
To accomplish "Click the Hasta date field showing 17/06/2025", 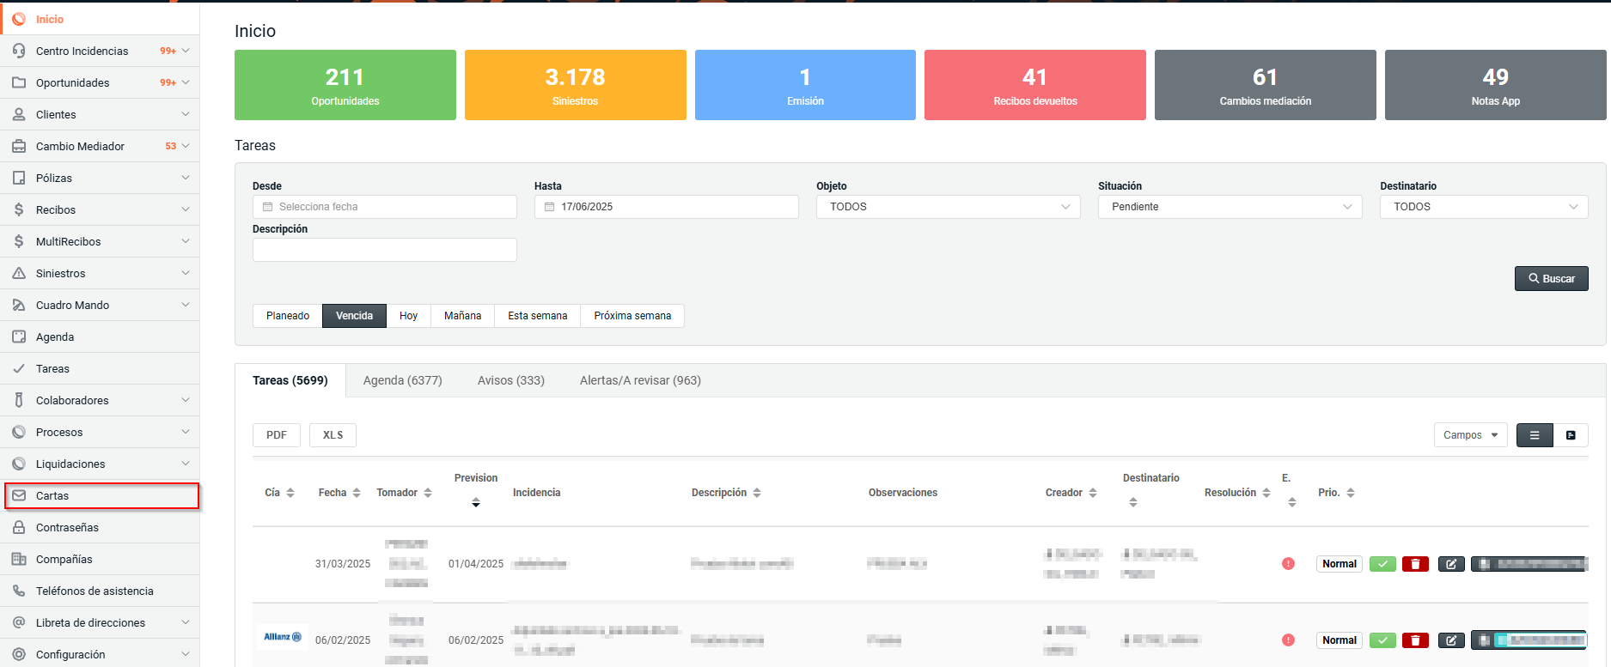I will click(x=667, y=207).
